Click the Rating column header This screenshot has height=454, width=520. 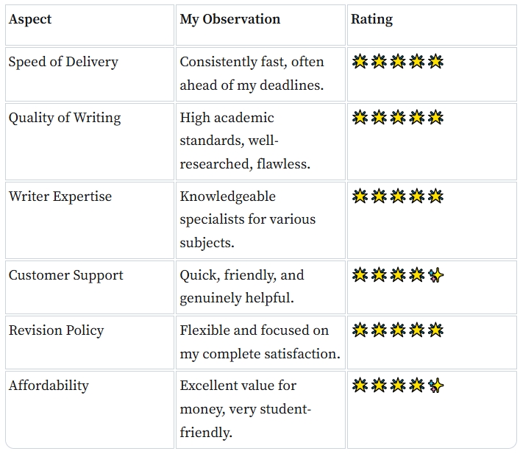click(x=371, y=19)
